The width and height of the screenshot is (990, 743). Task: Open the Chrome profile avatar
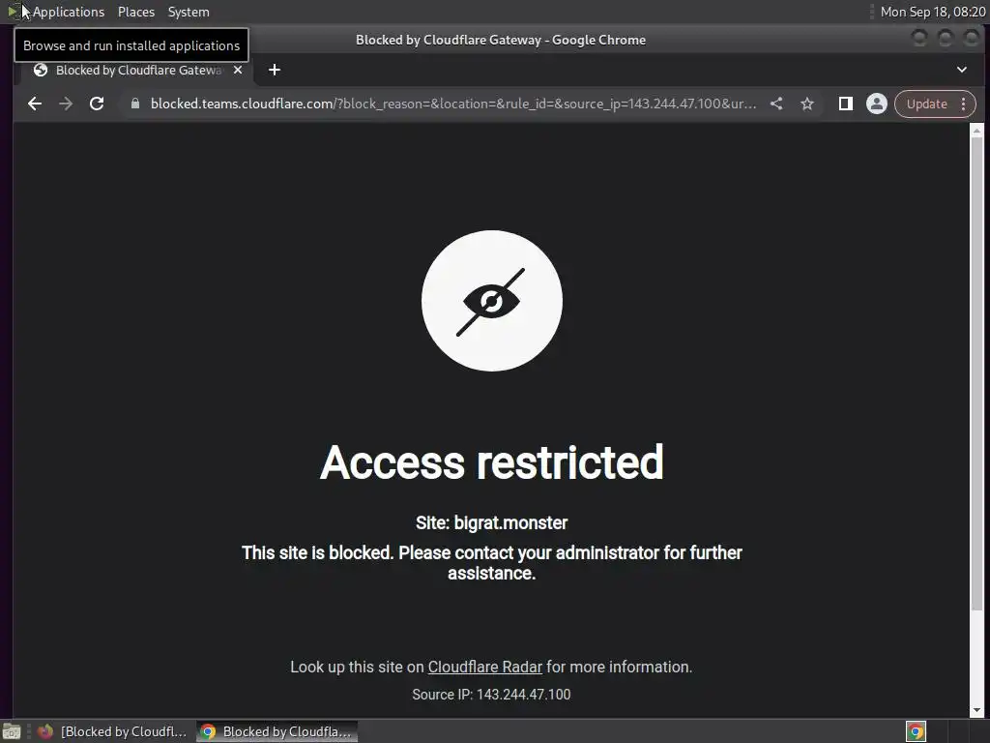(x=876, y=104)
